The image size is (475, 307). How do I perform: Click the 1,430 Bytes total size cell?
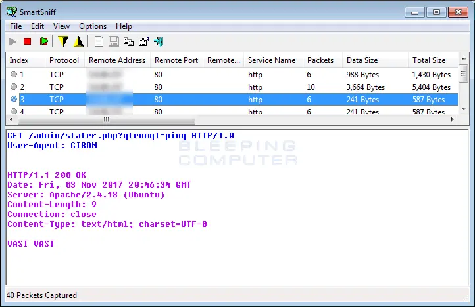[432, 74]
